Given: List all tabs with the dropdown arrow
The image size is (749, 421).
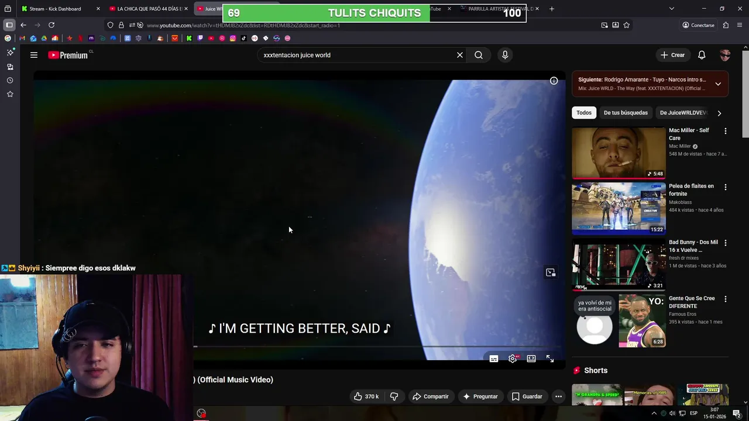Looking at the screenshot, I should click(x=672, y=9).
